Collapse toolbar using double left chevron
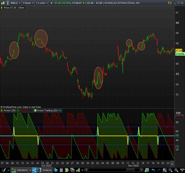 (x=82, y=170)
